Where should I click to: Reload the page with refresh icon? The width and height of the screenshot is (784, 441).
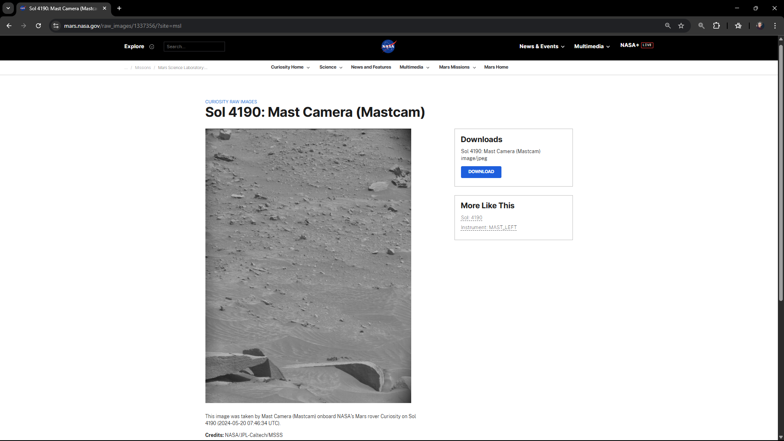click(38, 26)
